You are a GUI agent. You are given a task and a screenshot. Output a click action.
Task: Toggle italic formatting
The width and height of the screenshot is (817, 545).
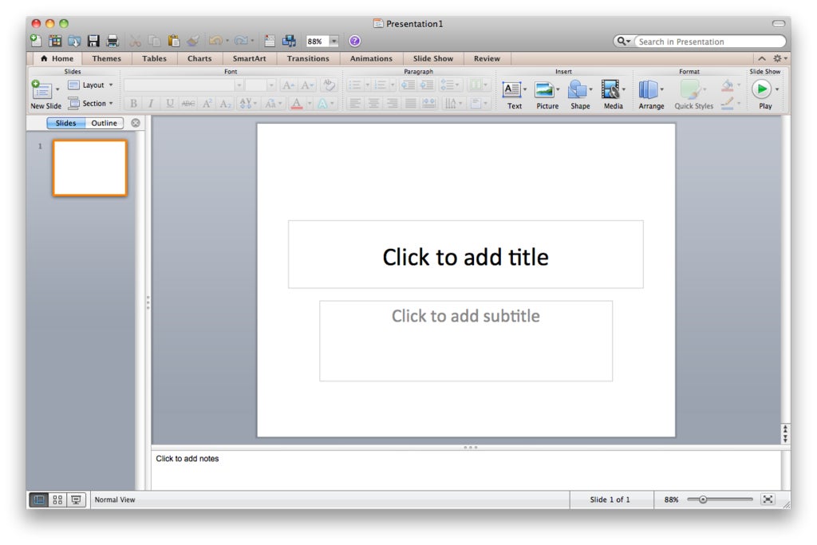tap(151, 103)
